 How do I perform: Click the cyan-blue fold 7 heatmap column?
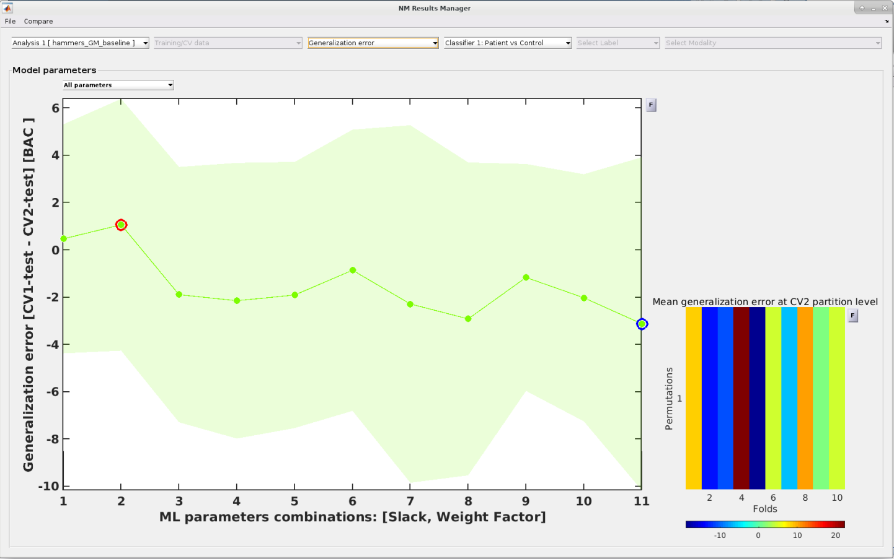point(789,398)
